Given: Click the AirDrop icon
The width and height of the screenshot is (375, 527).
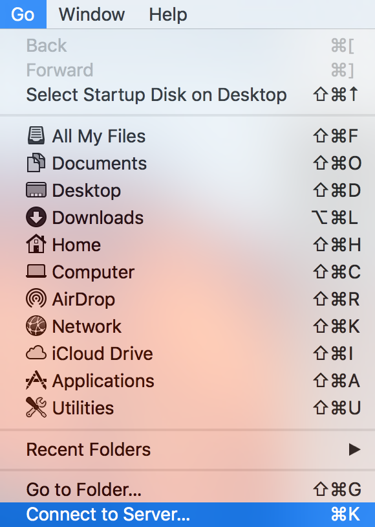Looking at the screenshot, I should (36, 299).
